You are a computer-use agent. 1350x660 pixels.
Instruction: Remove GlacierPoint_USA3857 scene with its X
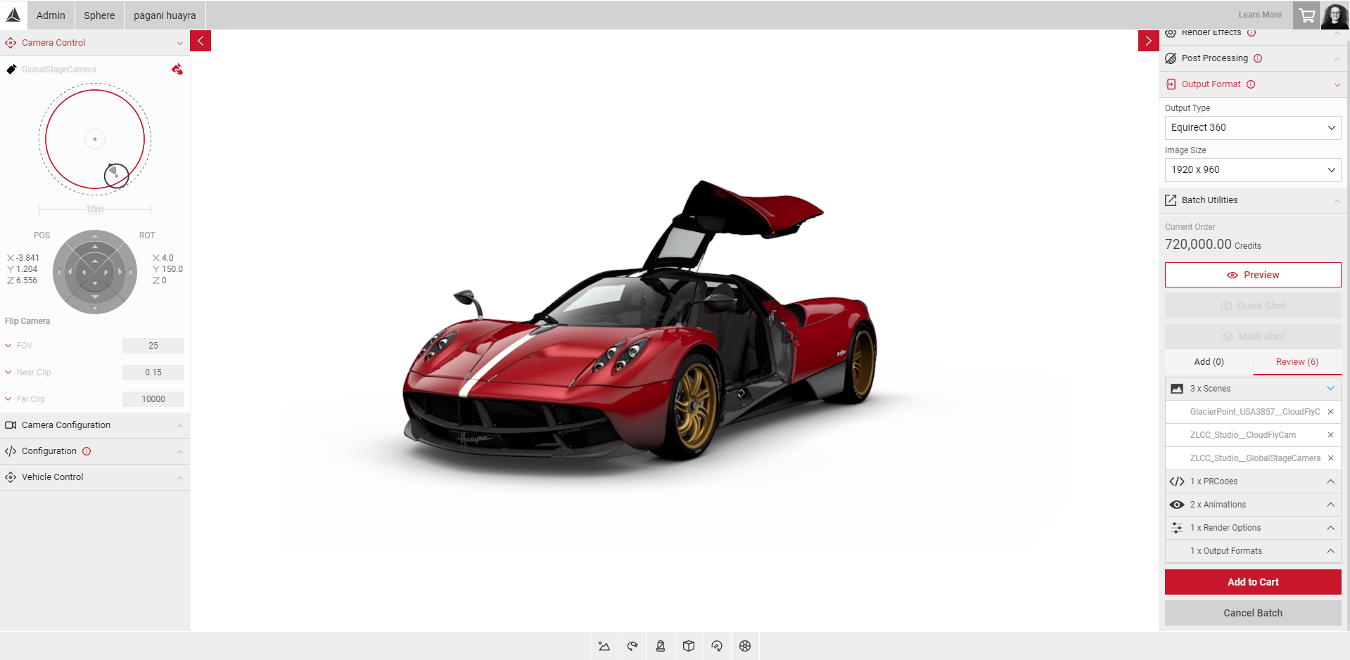pyautogui.click(x=1330, y=412)
